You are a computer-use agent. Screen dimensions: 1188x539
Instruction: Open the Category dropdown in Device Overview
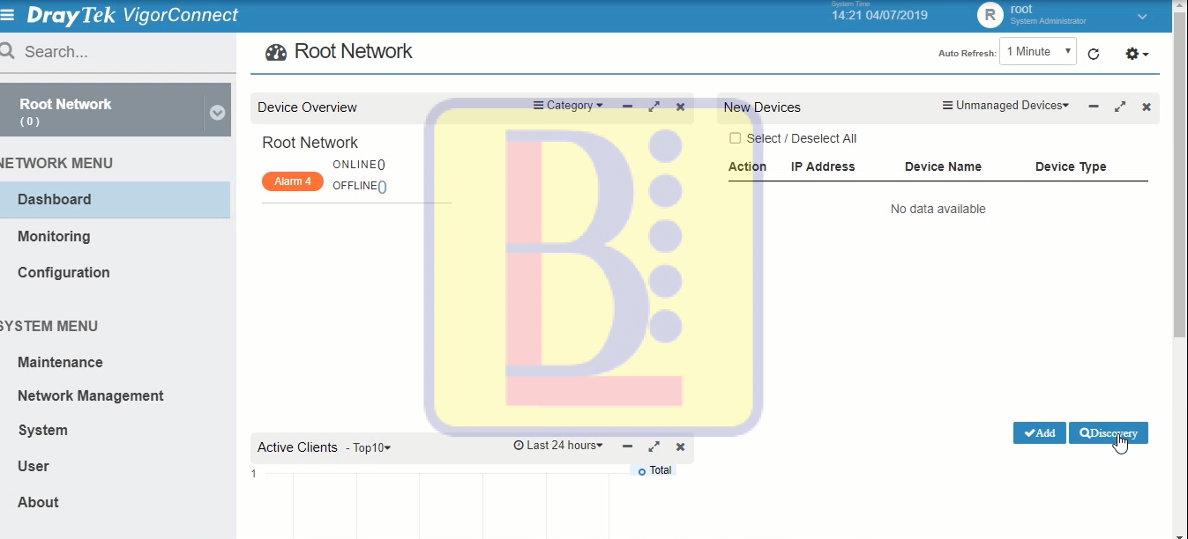coord(568,106)
